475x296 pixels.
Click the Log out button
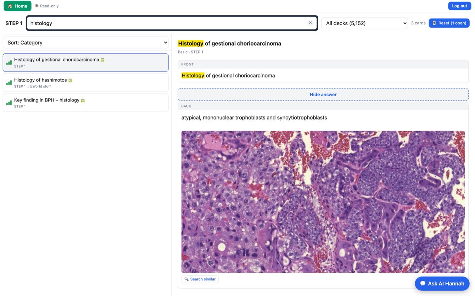(459, 6)
